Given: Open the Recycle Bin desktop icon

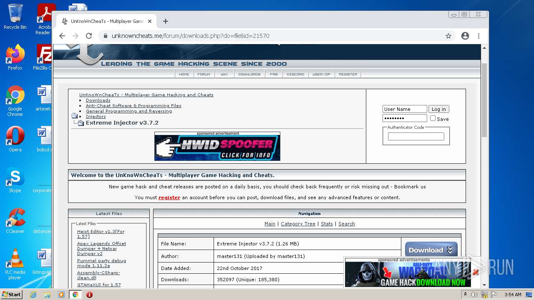Looking at the screenshot, I should pos(15,17).
